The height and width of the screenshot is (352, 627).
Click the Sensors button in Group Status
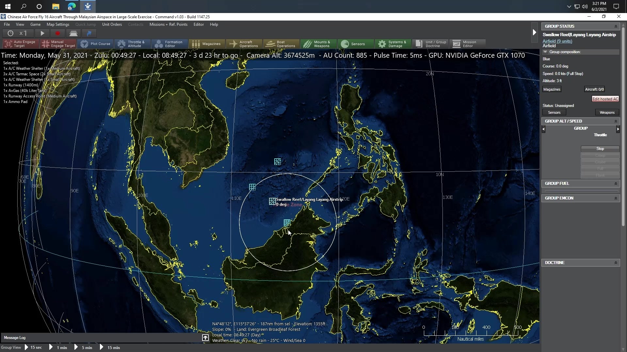[x=554, y=112]
